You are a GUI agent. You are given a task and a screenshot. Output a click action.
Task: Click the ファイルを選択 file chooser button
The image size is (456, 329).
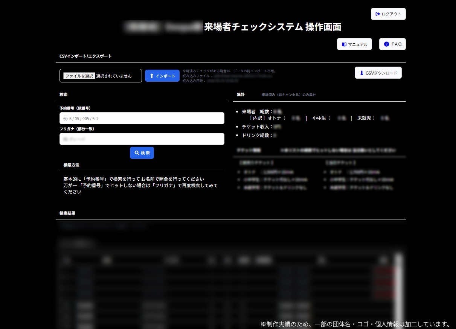79,76
